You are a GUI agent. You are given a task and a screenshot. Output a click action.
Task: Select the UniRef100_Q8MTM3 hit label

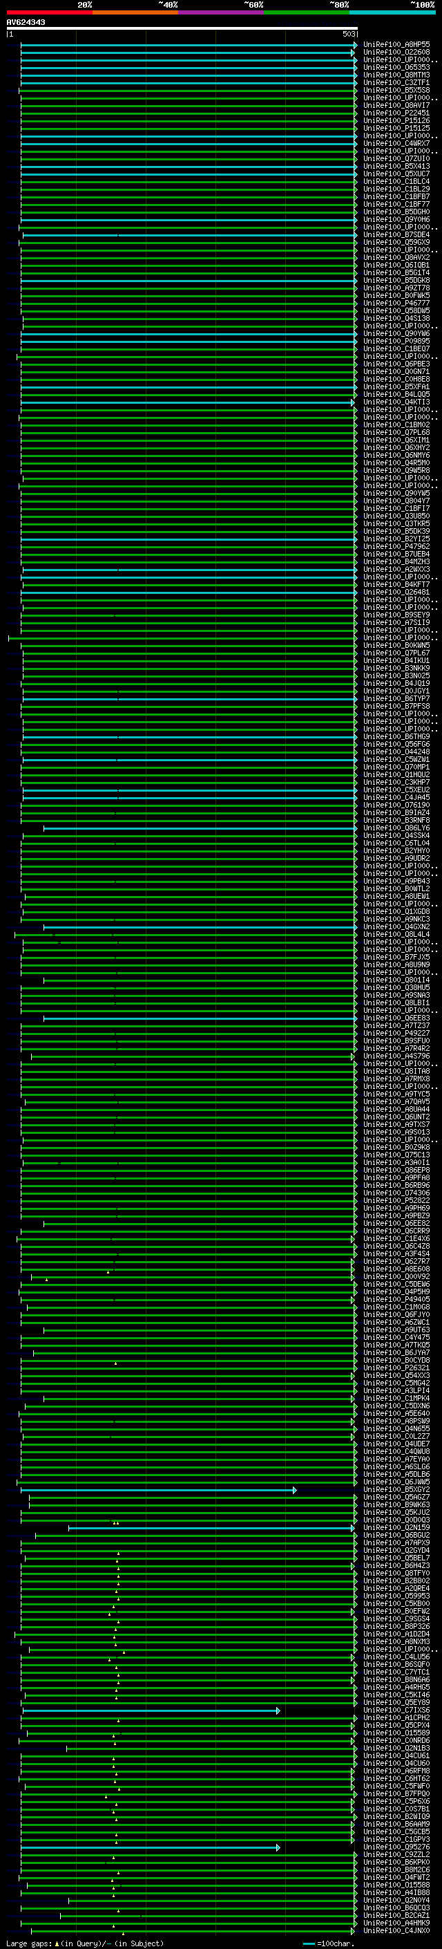[x=396, y=75]
